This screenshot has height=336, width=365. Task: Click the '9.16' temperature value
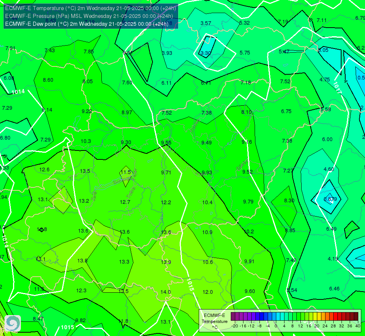(247, 142)
